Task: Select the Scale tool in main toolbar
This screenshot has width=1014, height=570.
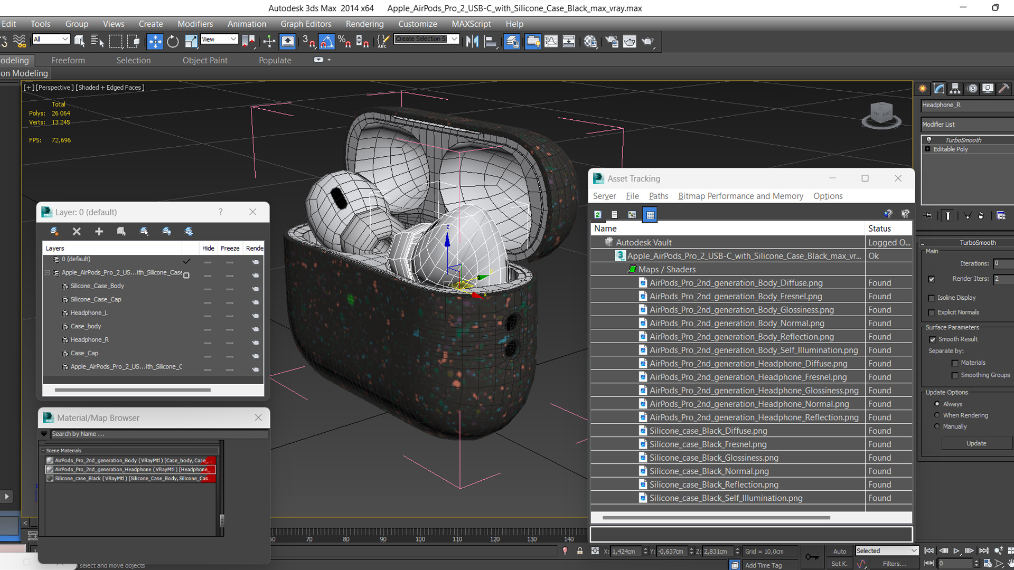Action: tap(191, 41)
